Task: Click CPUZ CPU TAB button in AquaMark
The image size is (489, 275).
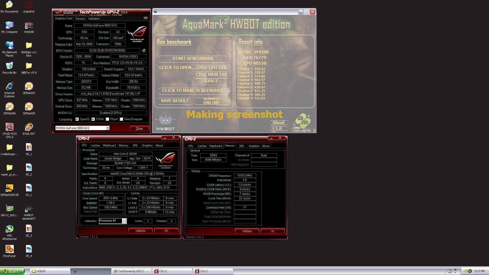Action: [211, 67]
